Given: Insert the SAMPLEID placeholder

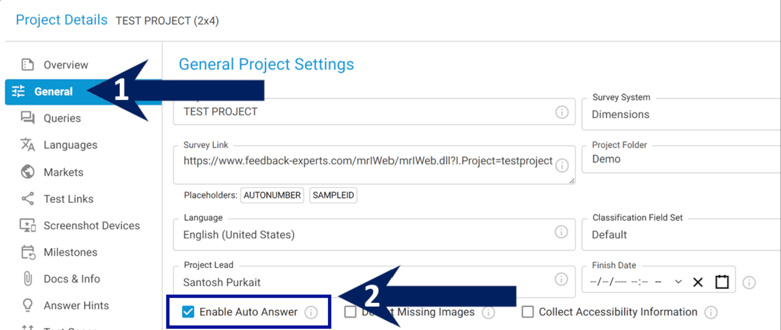Looking at the screenshot, I should [x=333, y=195].
